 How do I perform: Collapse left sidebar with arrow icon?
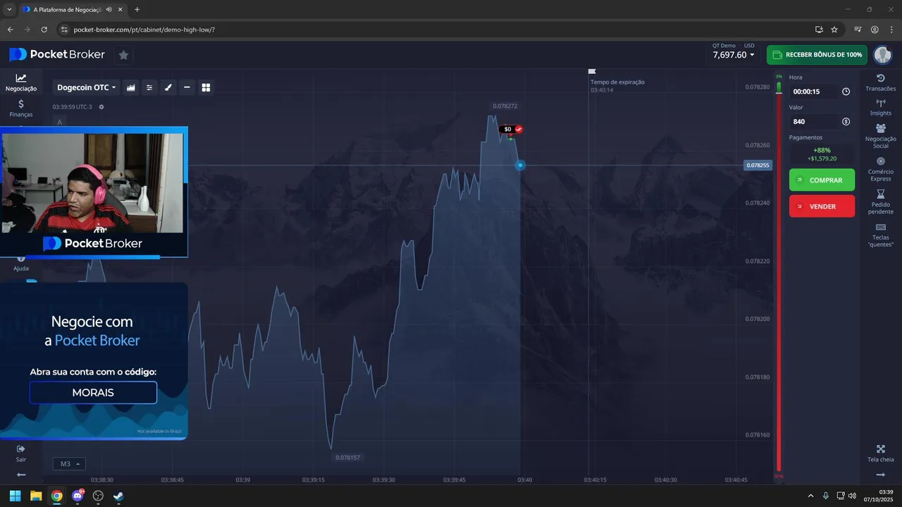point(21,475)
